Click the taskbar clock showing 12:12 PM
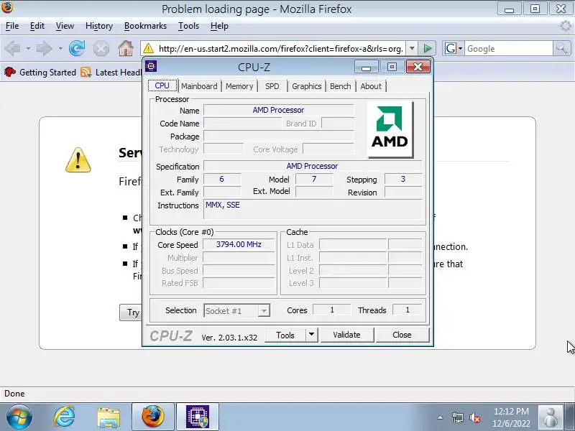Image resolution: width=575 pixels, height=431 pixels. pos(511,417)
